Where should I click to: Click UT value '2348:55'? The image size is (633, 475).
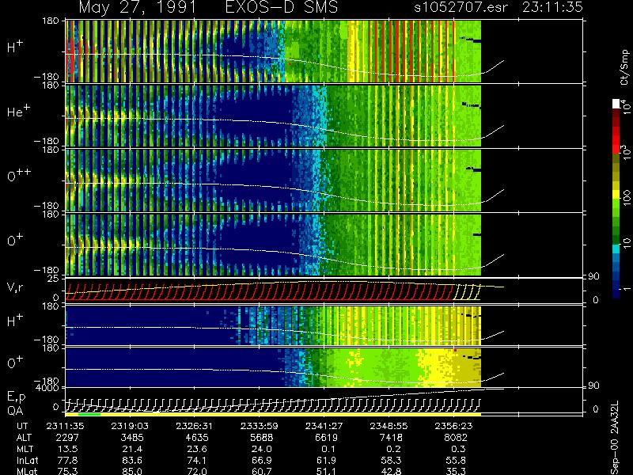click(389, 426)
